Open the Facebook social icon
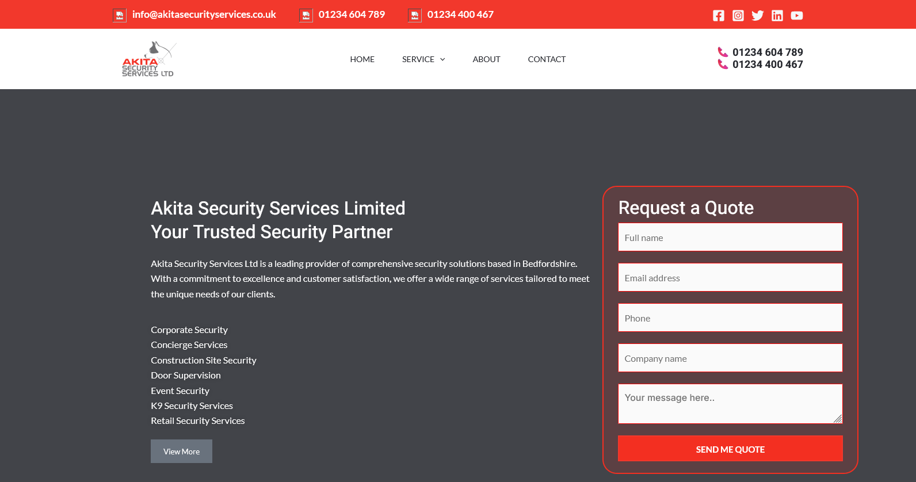Screen dimensions: 916x482 coord(718,16)
